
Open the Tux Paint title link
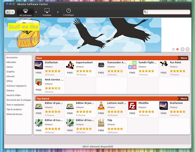(175, 62)
